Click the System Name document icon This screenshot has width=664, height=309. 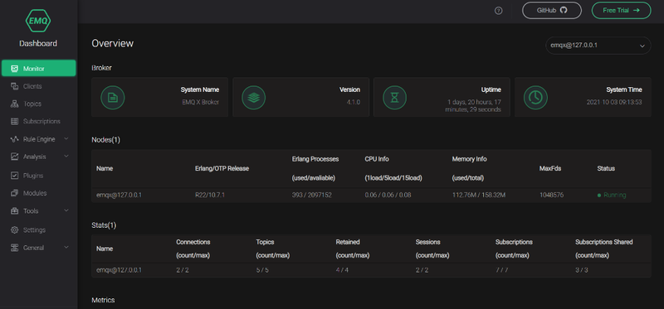[112, 97]
